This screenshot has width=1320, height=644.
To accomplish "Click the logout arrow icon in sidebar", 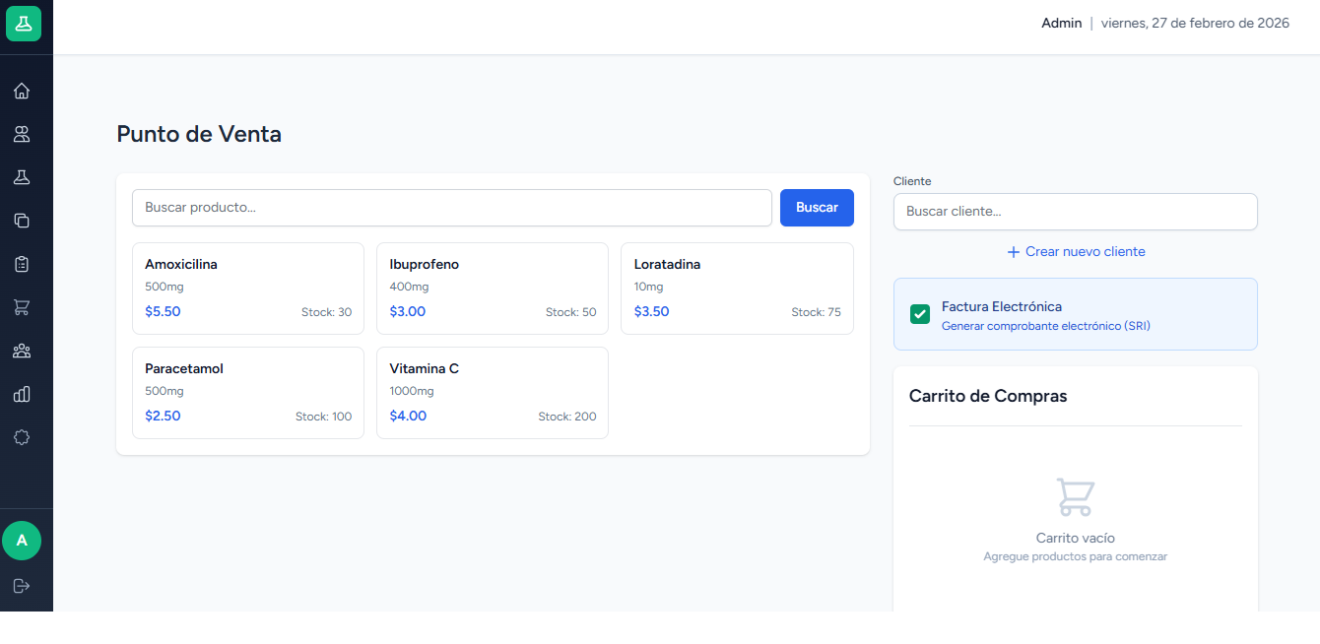I will [x=22, y=586].
